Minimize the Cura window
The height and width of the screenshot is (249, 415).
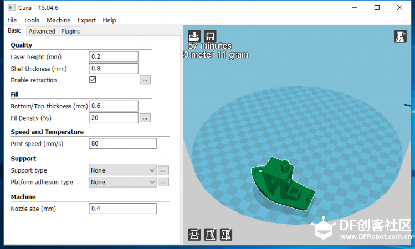point(355,7)
